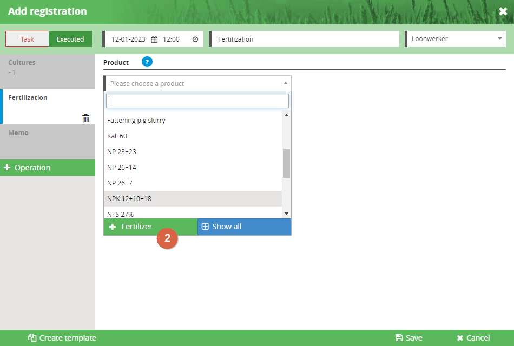
Task: Switch registration status to Task
Action: point(27,39)
